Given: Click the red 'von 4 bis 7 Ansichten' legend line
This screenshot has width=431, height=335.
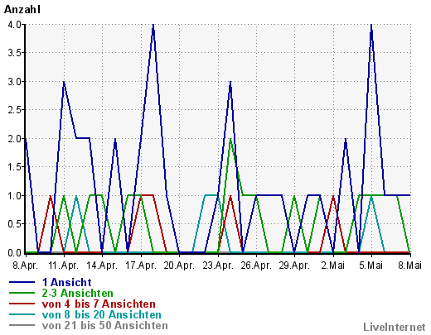Looking at the screenshot, I should pos(22,304).
